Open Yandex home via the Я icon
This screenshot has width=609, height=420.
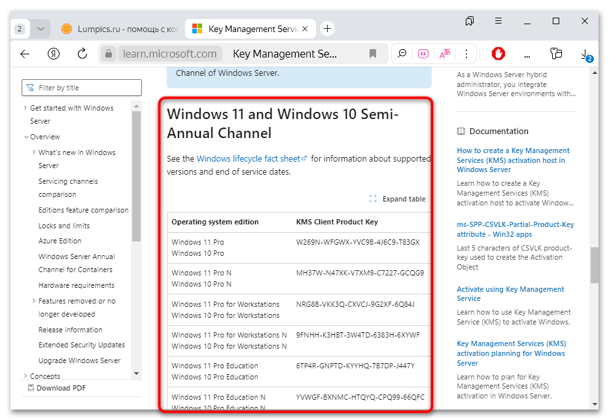54,54
